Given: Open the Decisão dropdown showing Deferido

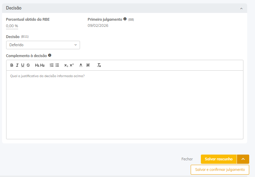Looking at the screenshot, I should coord(43,45).
